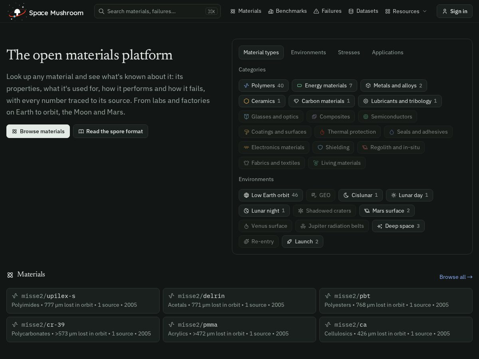This screenshot has width=479, height=359.
Task: Filter by Living materials chip
Action: click(337, 163)
